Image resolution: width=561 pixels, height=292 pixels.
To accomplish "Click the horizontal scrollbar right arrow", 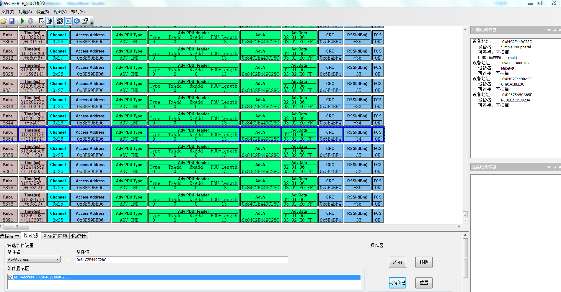I will point(459,227).
